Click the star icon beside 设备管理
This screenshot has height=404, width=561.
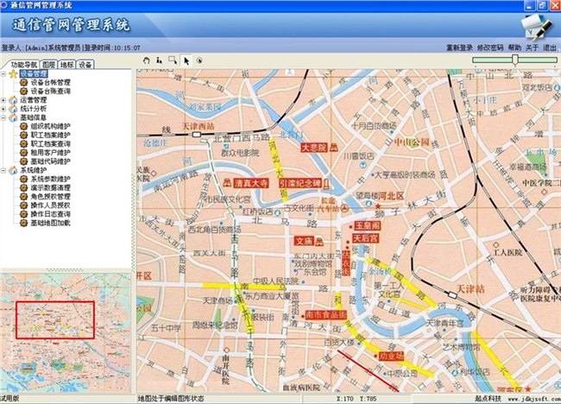click(13, 74)
